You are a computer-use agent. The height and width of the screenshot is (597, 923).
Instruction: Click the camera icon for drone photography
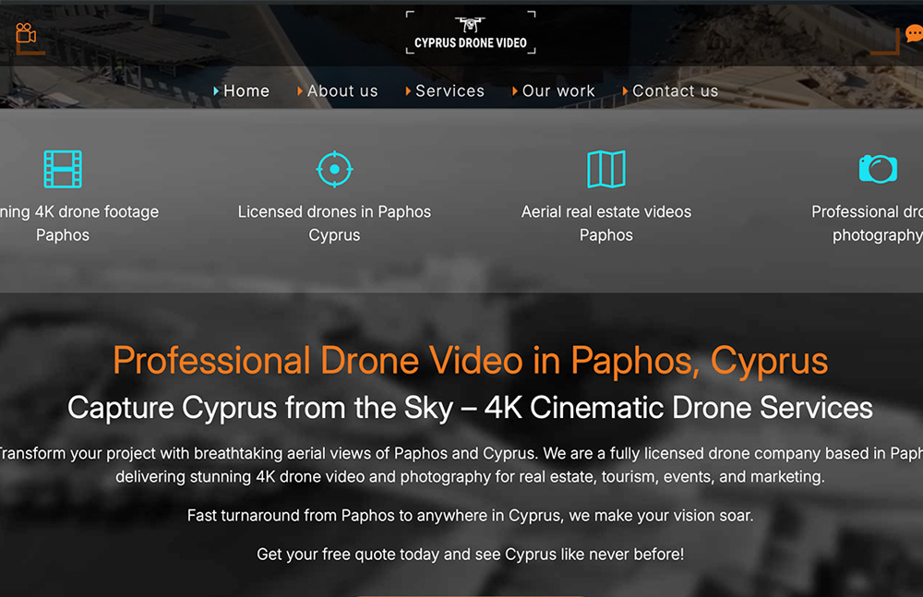(x=878, y=168)
